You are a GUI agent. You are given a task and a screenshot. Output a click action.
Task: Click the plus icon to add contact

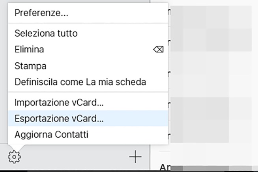coord(135,157)
